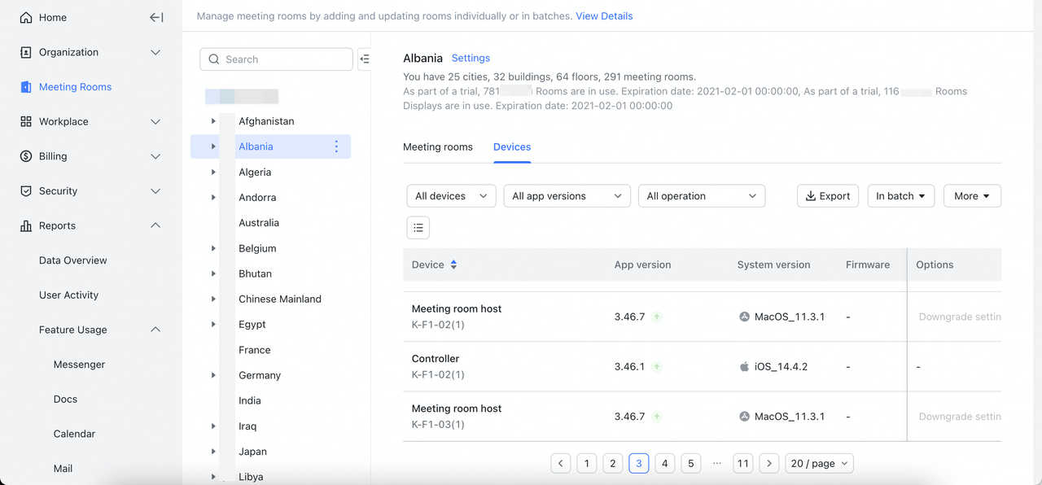Click the Export button

tap(827, 196)
